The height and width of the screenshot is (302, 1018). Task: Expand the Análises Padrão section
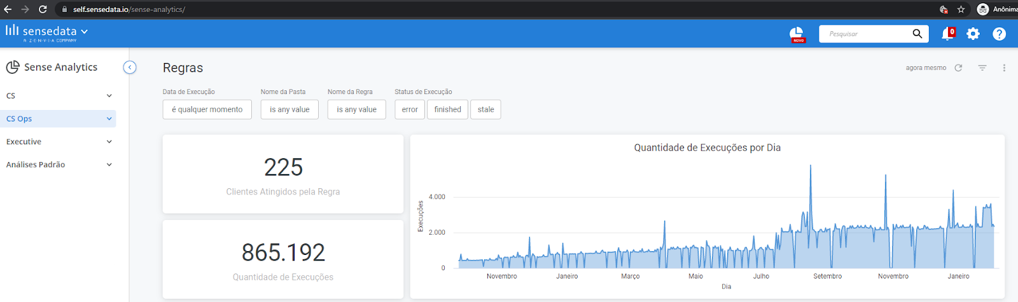coord(59,165)
